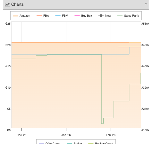Screen dimensions: 152x144
Task: Toggle Buy Box series in legend
Action: pyautogui.click(x=83, y=16)
